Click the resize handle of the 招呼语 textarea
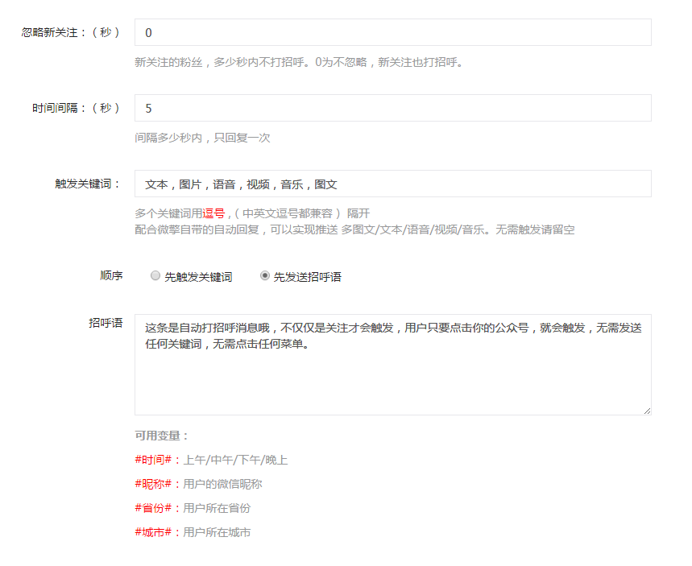The image size is (692, 566). pos(646,410)
